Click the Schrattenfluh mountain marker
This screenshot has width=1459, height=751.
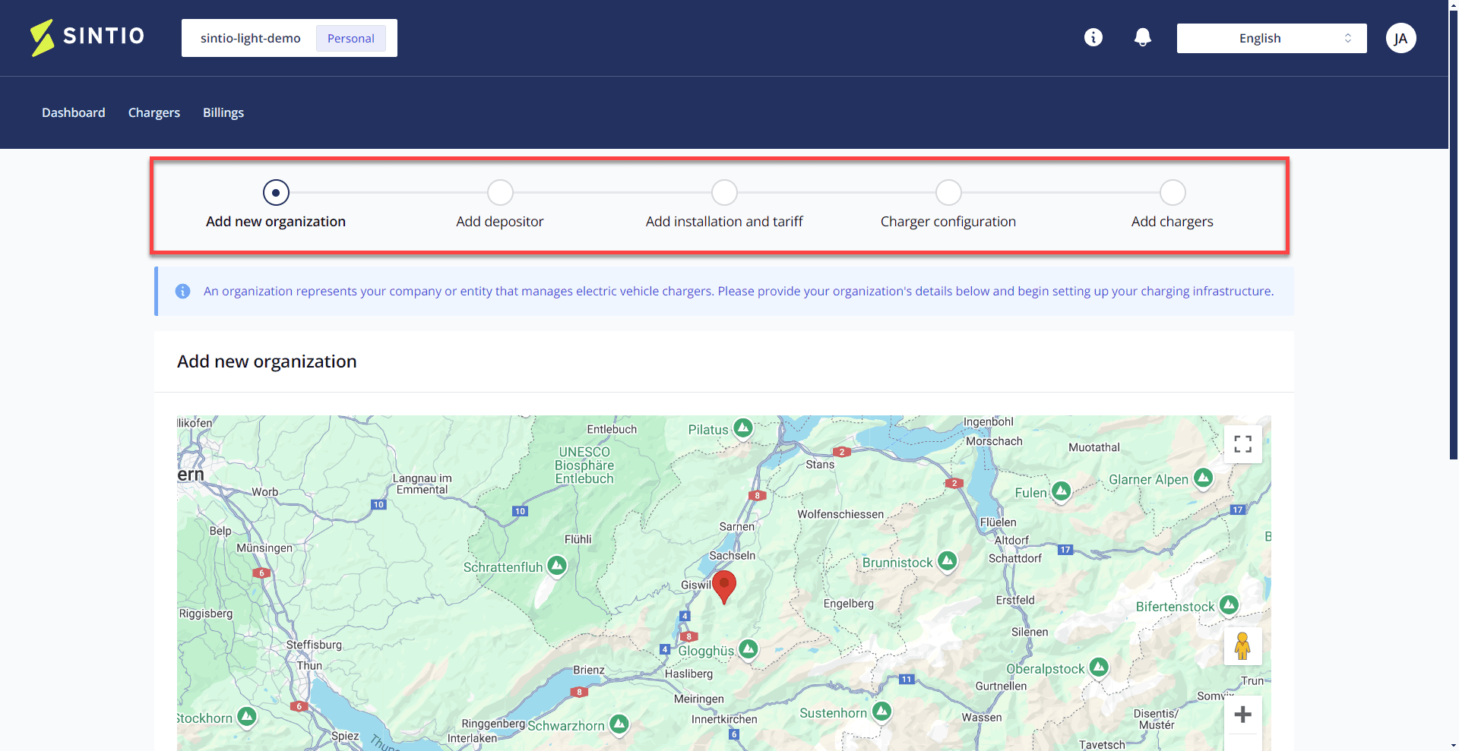[x=557, y=566]
